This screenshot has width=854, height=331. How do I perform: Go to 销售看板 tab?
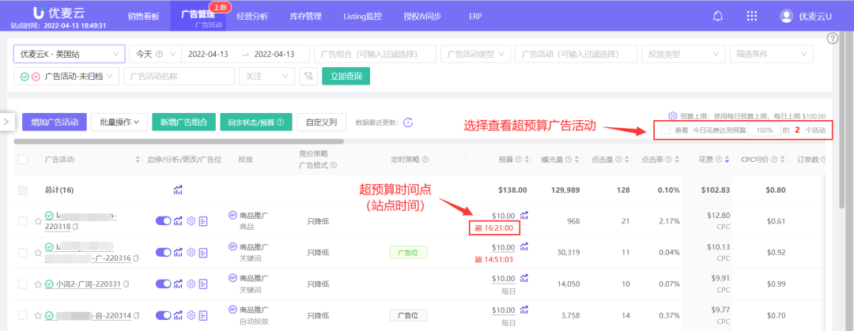click(x=144, y=16)
